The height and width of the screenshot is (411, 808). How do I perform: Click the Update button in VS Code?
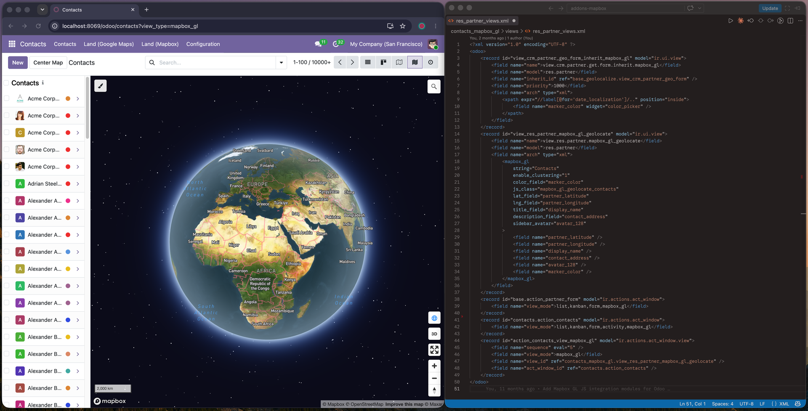(x=770, y=8)
